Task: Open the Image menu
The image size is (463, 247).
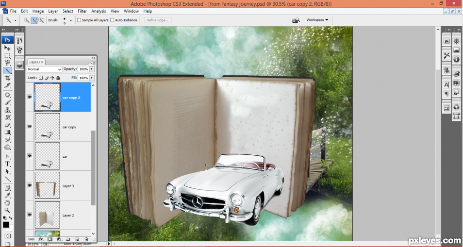Action: tap(38, 11)
